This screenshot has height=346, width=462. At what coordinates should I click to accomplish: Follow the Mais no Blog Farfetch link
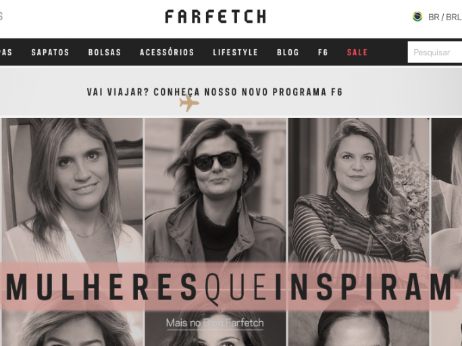(215, 323)
